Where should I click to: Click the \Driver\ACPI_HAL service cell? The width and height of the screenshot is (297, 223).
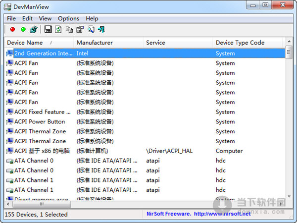pyautogui.click(x=169, y=151)
